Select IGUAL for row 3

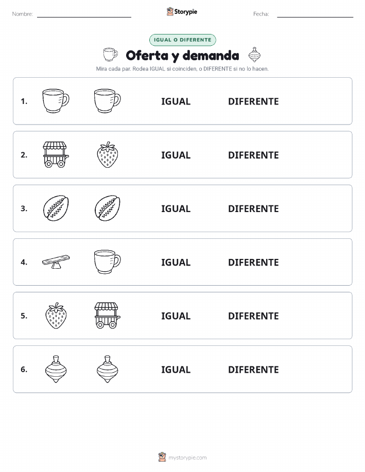pyautogui.click(x=176, y=208)
